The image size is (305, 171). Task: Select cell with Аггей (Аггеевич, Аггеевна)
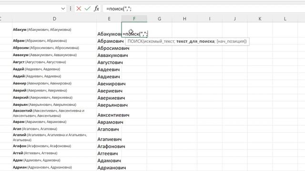pos(54,153)
